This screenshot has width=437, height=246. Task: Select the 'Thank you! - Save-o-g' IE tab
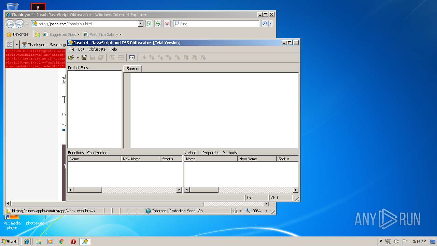(44, 45)
